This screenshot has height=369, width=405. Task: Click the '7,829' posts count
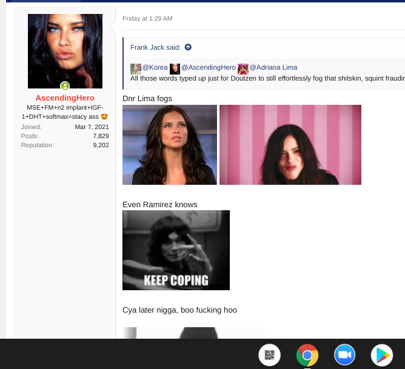(101, 136)
